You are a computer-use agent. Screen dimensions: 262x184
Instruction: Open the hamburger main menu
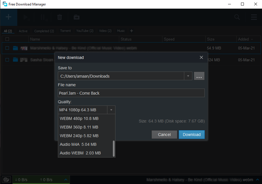tap(254, 17)
